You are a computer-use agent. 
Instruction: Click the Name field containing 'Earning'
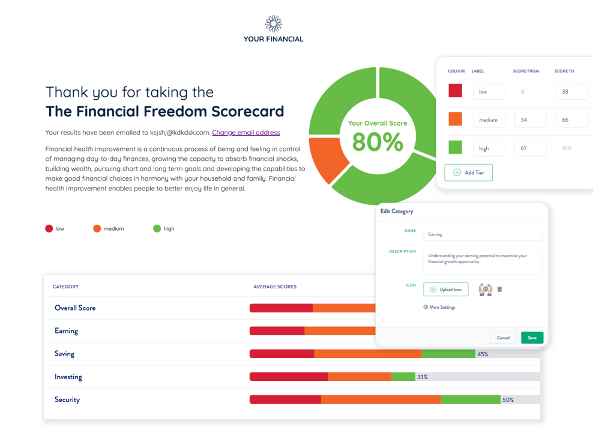pos(482,234)
